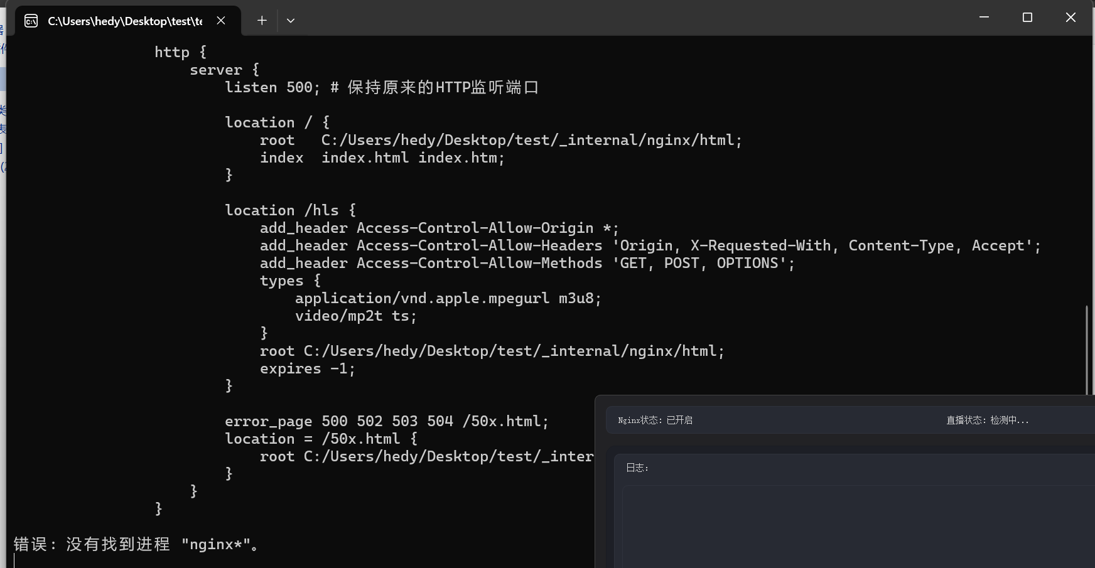Screen dimensions: 1095x568
Task: Close the C:\Users\hedy\Desktop\test tab
Action: coord(221,21)
